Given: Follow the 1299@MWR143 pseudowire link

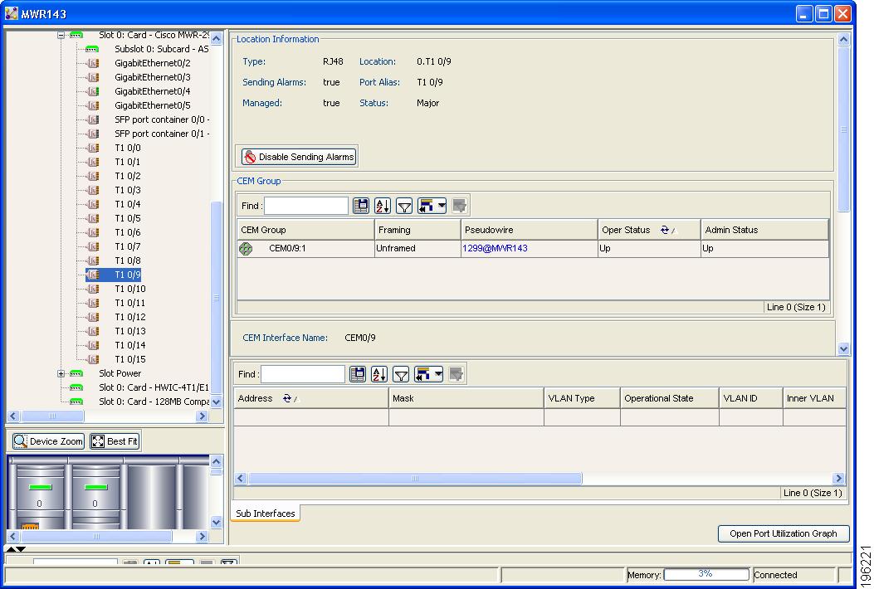Looking at the screenshot, I should coord(495,249).
